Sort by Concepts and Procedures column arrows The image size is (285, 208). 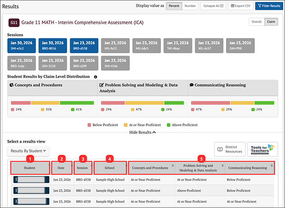click(173, 165)
